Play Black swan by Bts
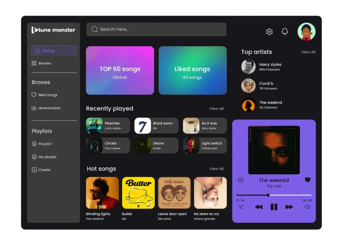Image resolution: width=343 pixels, height=245 pixels. [156, 125]
